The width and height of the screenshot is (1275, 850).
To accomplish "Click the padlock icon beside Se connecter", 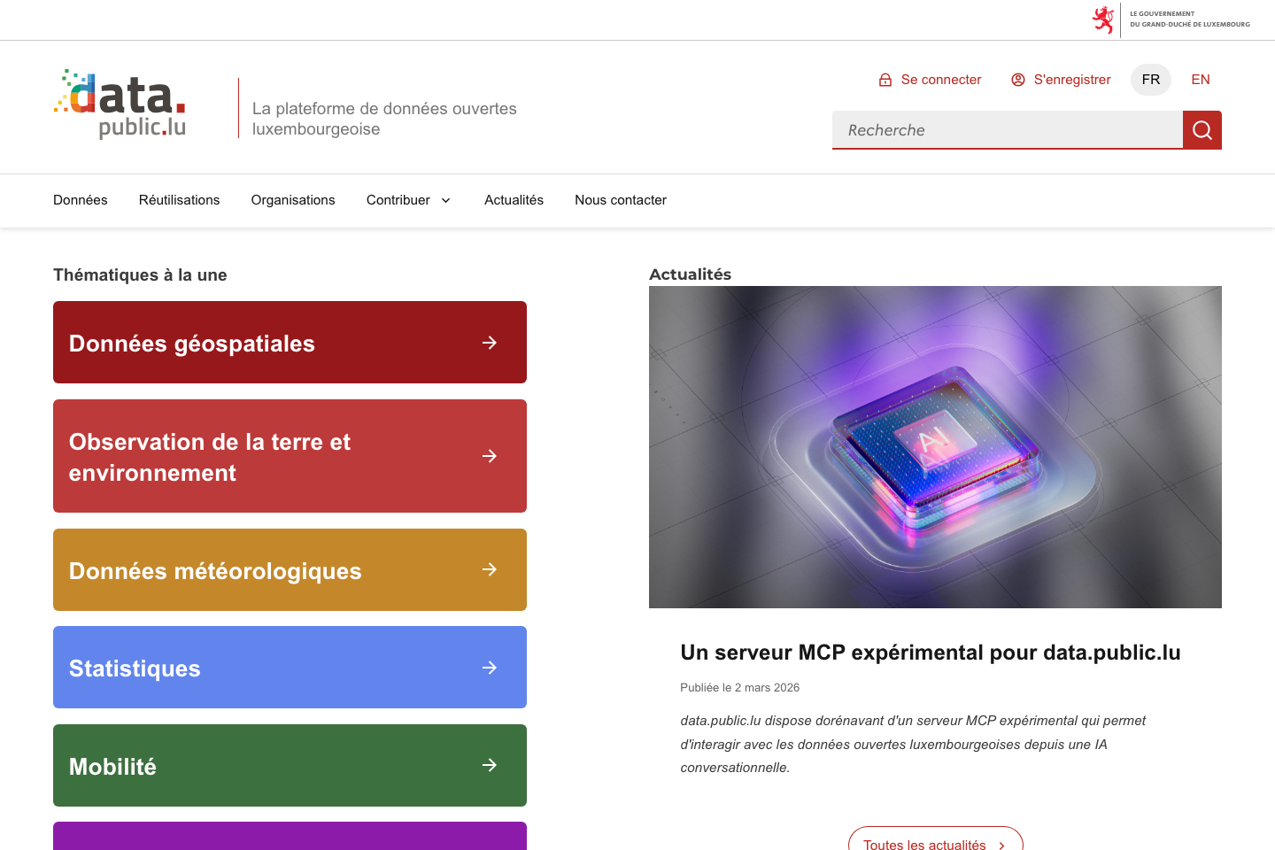I will tap(885, 80).
